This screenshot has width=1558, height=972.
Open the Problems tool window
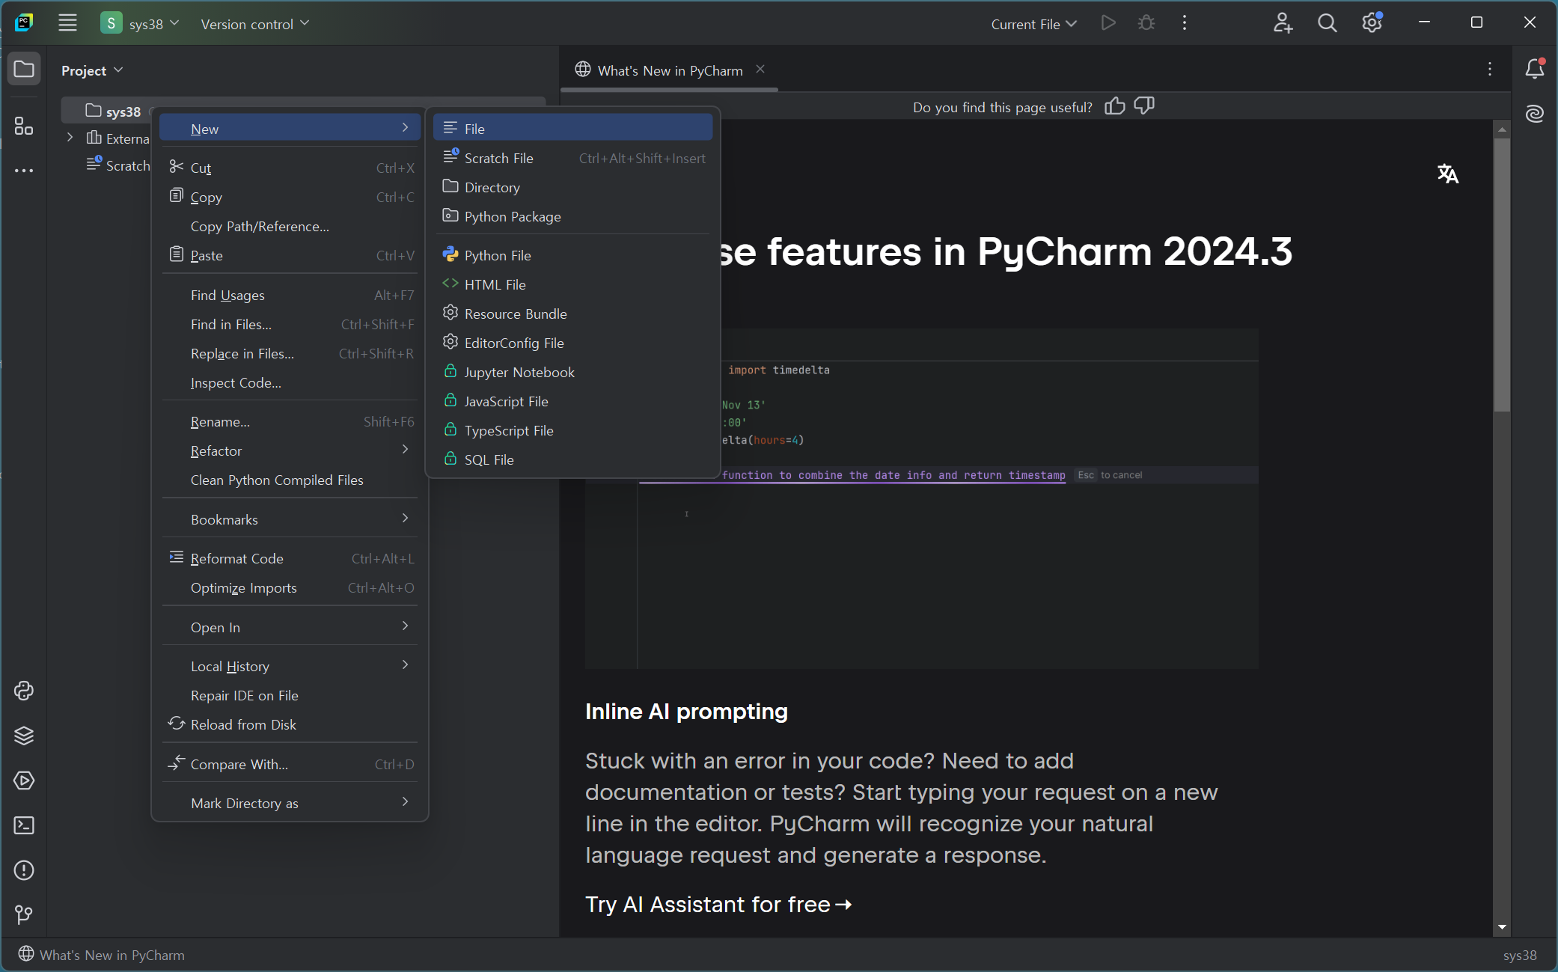tap(24, 870)
